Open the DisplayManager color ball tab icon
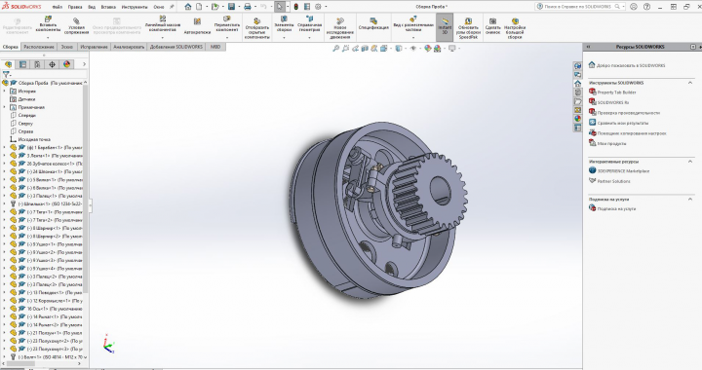The image size is (702, 370). tap(66, 64)
